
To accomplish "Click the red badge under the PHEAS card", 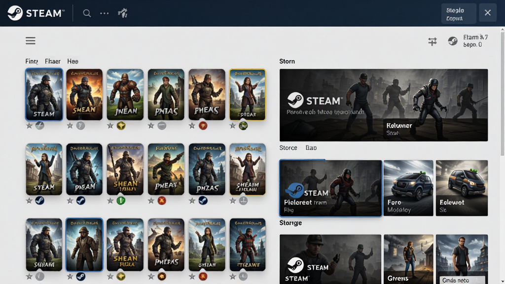I will 203,126.
